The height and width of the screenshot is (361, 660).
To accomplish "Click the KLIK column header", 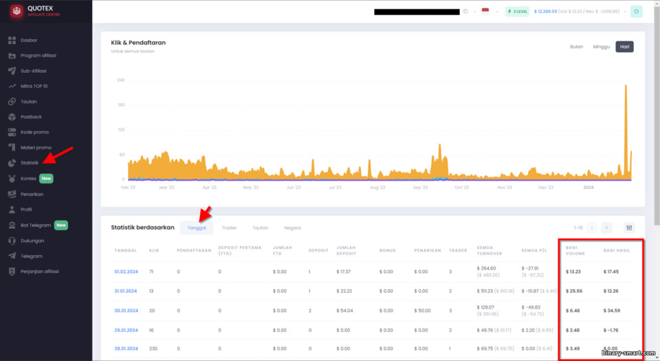I will pyautogui.click(x=154, y=250).
